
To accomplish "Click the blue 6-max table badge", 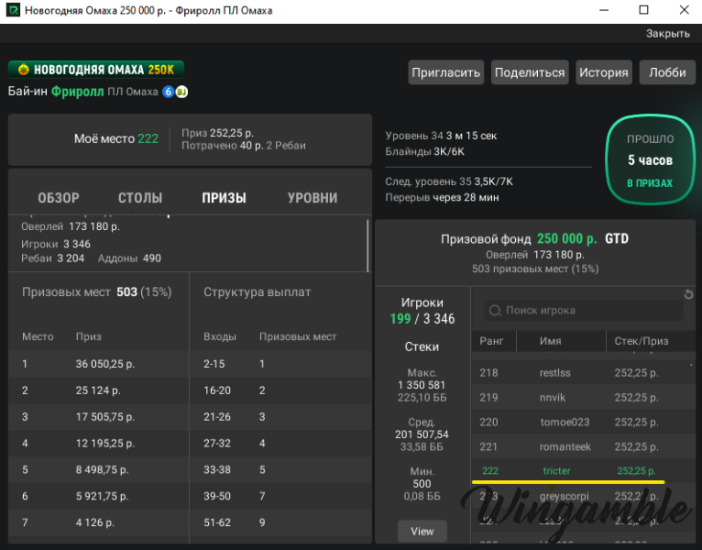I will pyautogui.click(x=168, y=92).
